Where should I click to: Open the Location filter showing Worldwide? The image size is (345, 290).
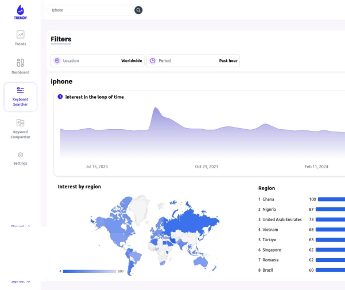click(98, 61)
